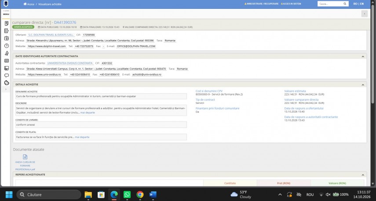The image size is (376, 201).
Task: Open the cookie icon in sidebar
Action: click(7, 83)
